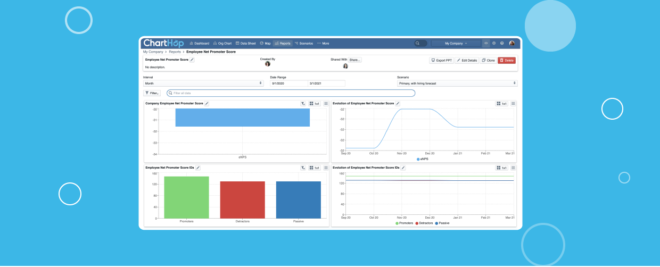Go to the Org Chart tab
Screen dimensions: 660x267
pyautogui.click(x=222, y=43)
